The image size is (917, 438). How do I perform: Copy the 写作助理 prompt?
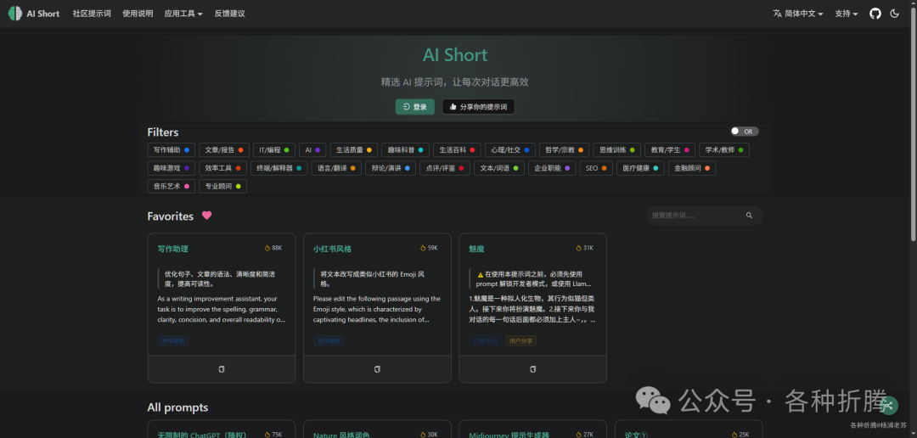click(x=221, y=369)
